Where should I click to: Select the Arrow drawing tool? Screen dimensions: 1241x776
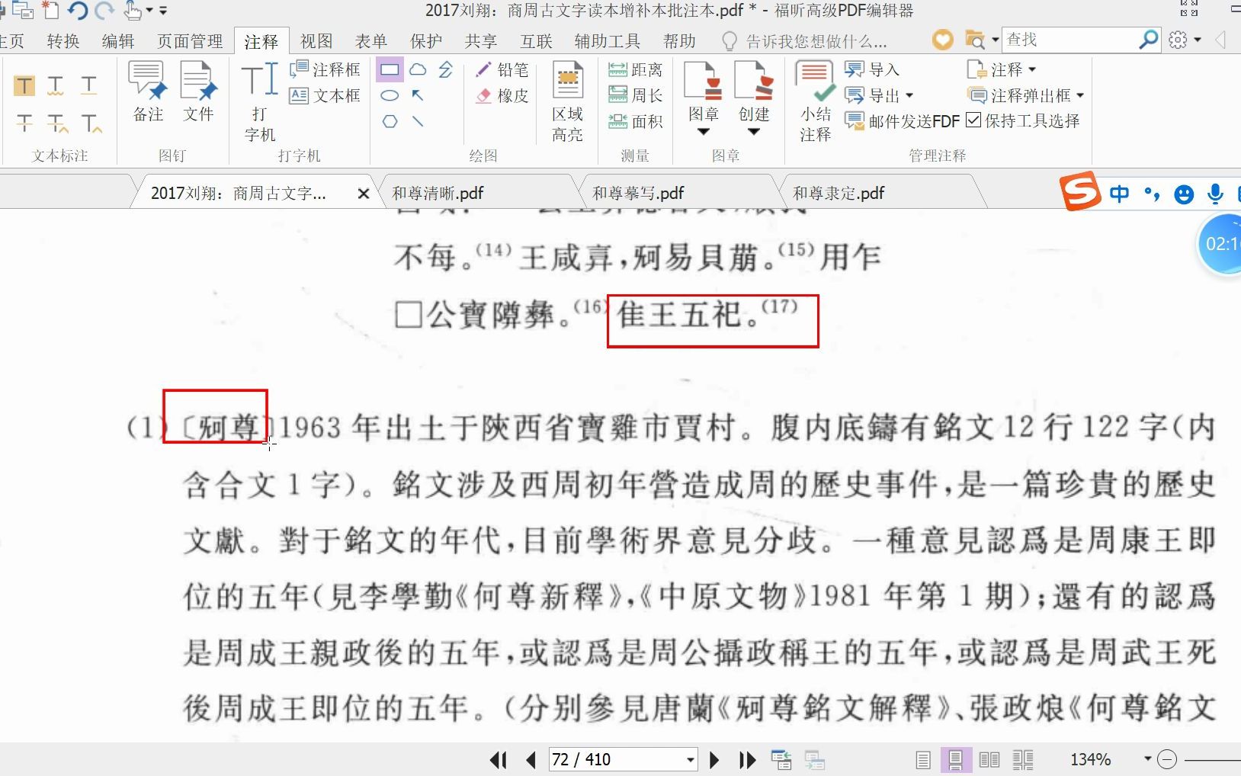(418, 96)
